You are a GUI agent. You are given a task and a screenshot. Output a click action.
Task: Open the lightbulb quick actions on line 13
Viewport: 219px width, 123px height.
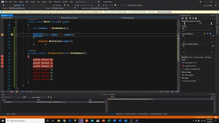click(12, 35)
